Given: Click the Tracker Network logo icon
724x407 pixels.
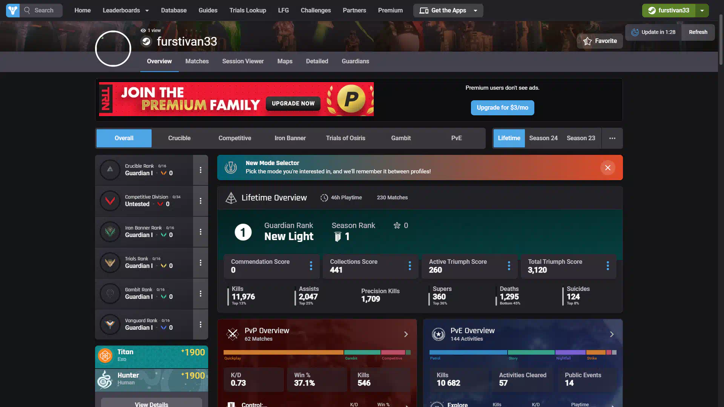Looking at the screenshot, I should pos(13,11).
